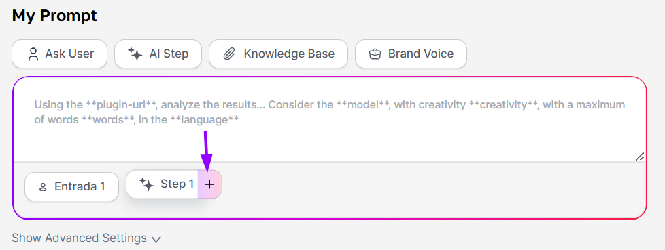Image resolution: width=665 pixels, height=250 pixels.
Task: Insert an AI Step into prompt
Action: [158, 54]
